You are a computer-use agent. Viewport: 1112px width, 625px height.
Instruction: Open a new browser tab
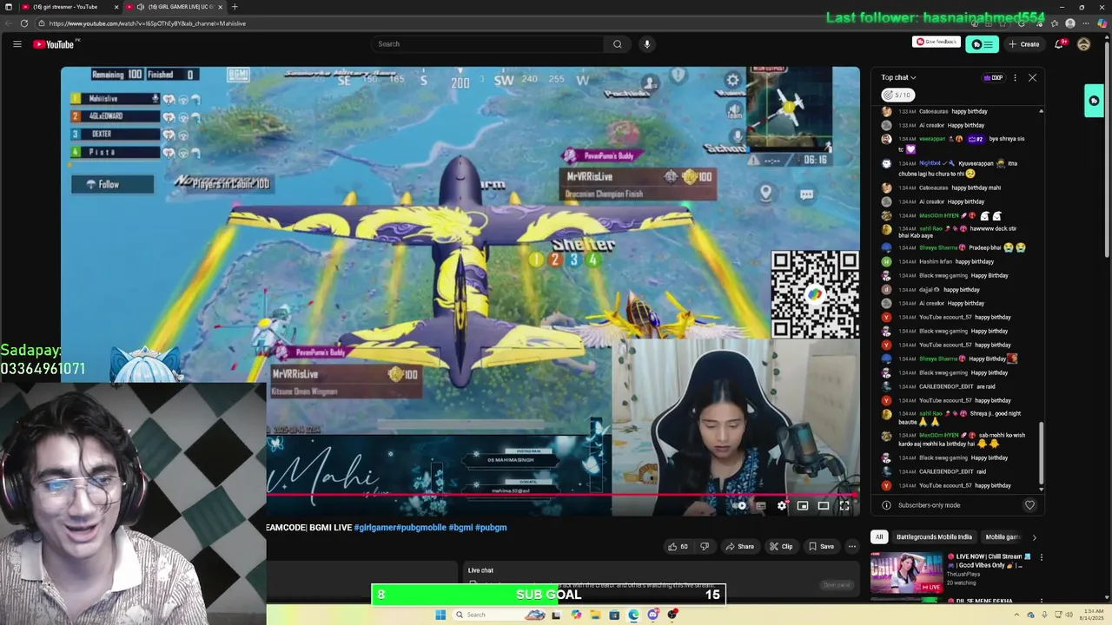pyautogui.click(x=235, y=7)
